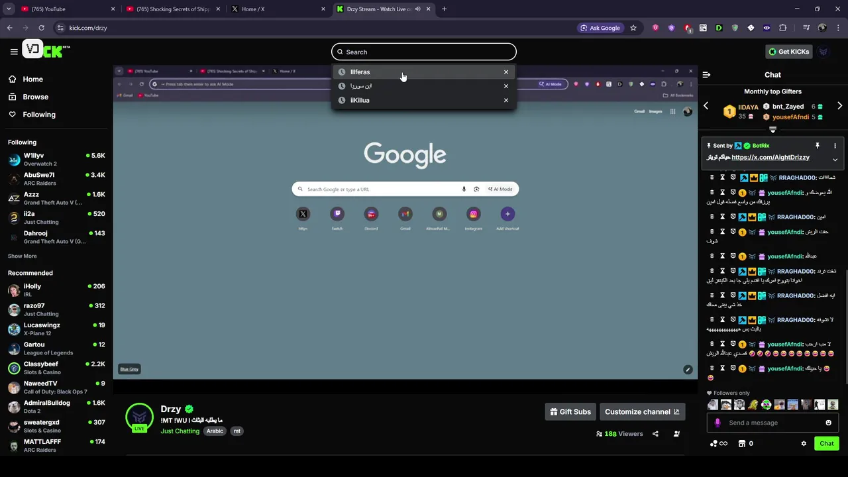The image size is (848, 477).
Task: Click the mt tag below stream title
Action: (x=237, y=431)
